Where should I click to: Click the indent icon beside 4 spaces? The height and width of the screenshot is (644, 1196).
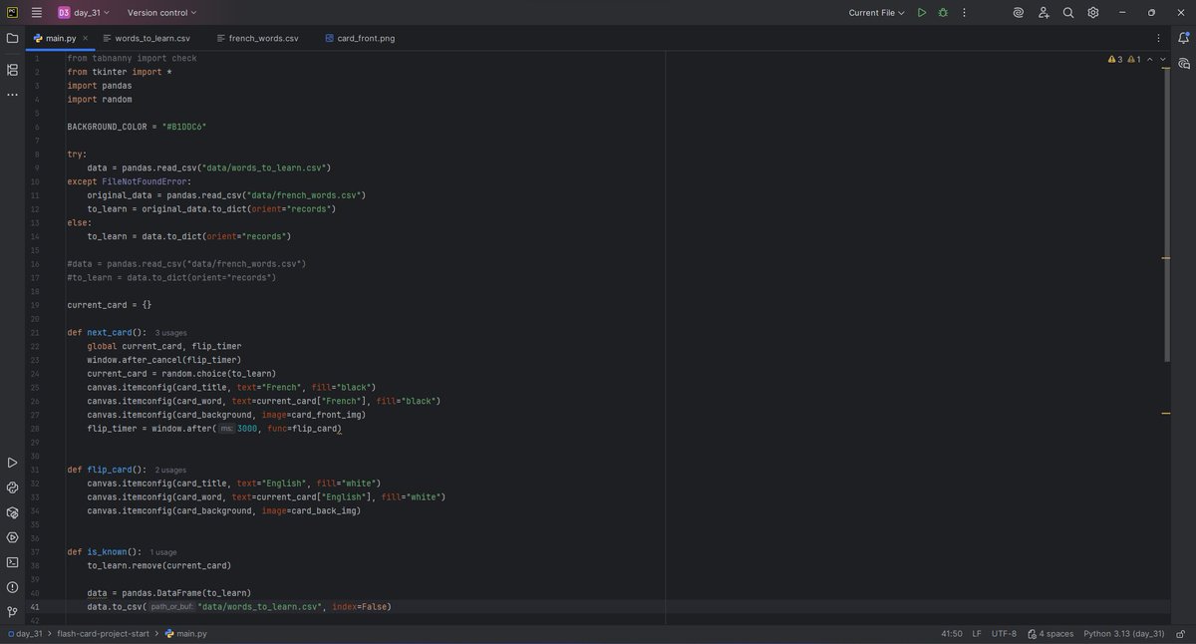[x=1033, y=633]
